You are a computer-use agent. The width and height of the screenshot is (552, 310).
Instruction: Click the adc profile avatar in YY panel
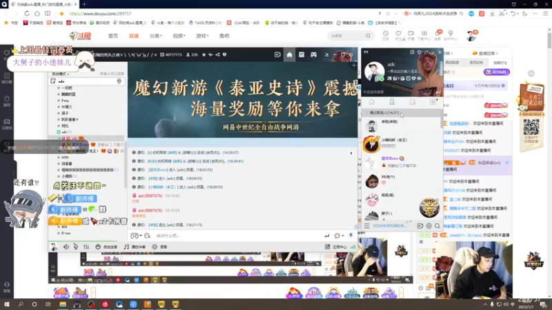tap(374, 72)
